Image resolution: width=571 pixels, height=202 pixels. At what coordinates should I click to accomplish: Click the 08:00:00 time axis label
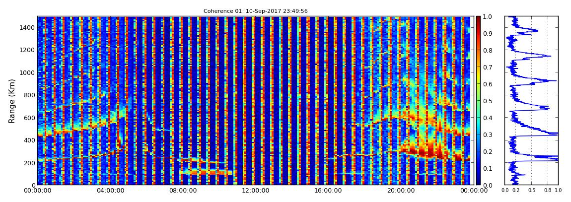point(182,191)
